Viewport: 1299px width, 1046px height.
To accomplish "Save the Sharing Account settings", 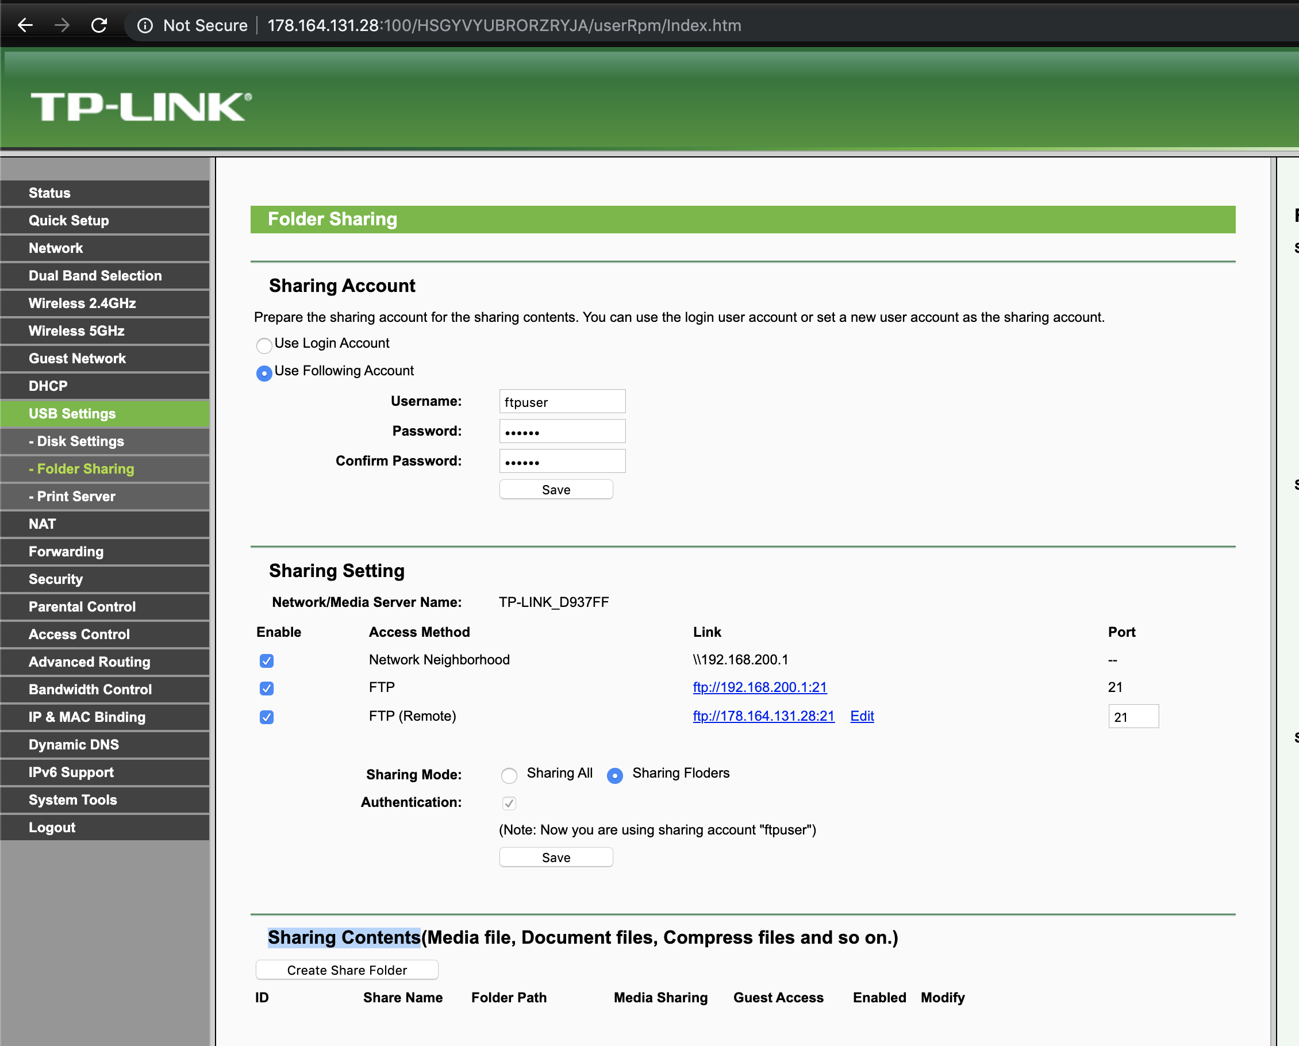I will click(x=556, y=490).
